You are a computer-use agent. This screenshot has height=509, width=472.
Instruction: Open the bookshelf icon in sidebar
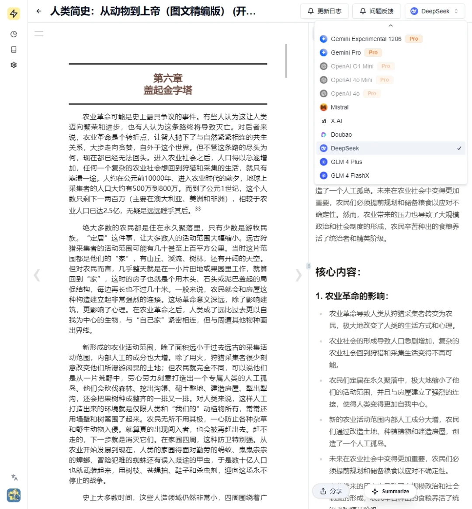click(14, 49)
